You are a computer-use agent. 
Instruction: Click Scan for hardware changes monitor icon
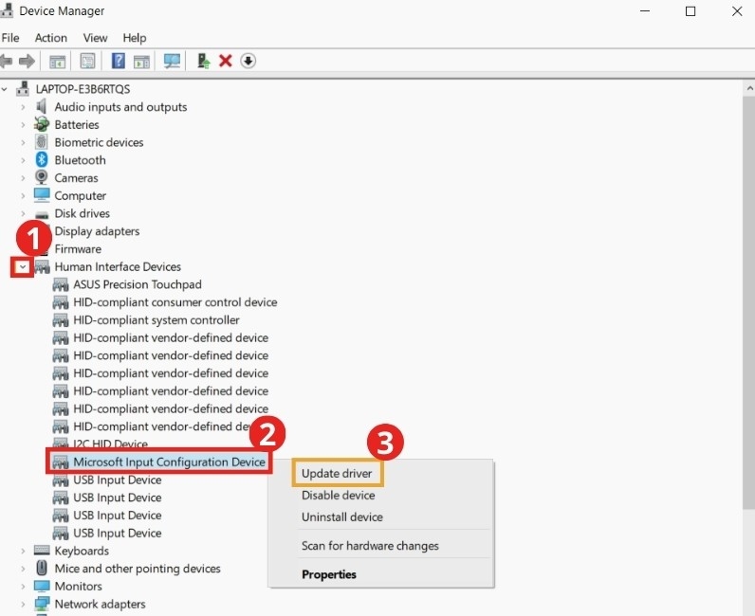point(172,61)
